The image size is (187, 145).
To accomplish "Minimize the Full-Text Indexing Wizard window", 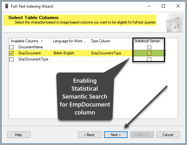I will tap(149, 6).
